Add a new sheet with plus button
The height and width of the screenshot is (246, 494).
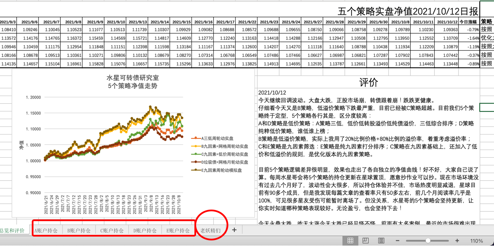click(x=234, y=230)
